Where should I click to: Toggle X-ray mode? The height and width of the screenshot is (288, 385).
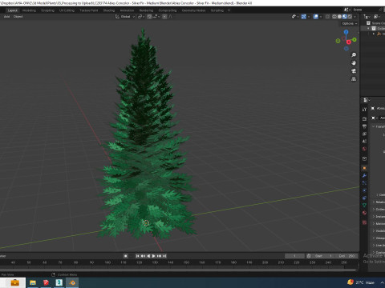(x=328, y=17)
